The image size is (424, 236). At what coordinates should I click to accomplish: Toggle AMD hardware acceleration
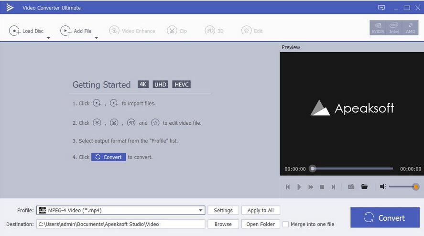[x=410, y=28]
